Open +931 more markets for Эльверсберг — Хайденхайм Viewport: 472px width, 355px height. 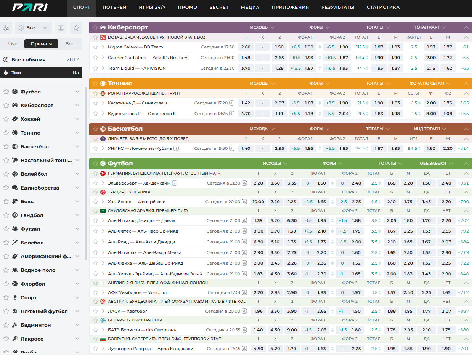[463, 183]
